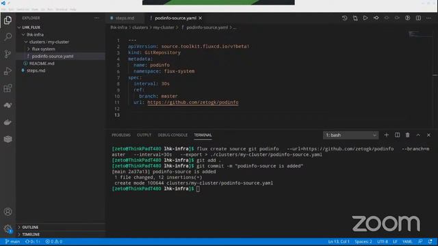Click Spaces: 2 indentation setting

pyautogui.click(x=363, y=241)
